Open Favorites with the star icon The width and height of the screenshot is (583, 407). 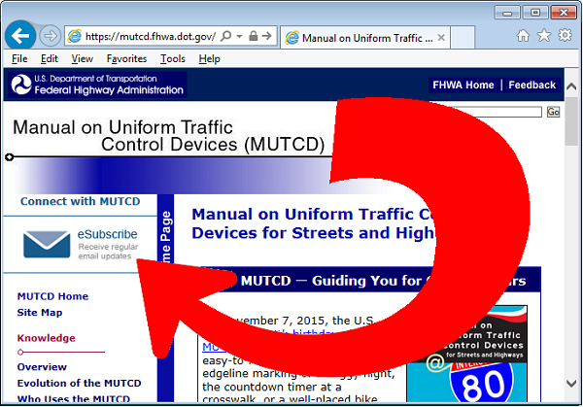[543, 36]
